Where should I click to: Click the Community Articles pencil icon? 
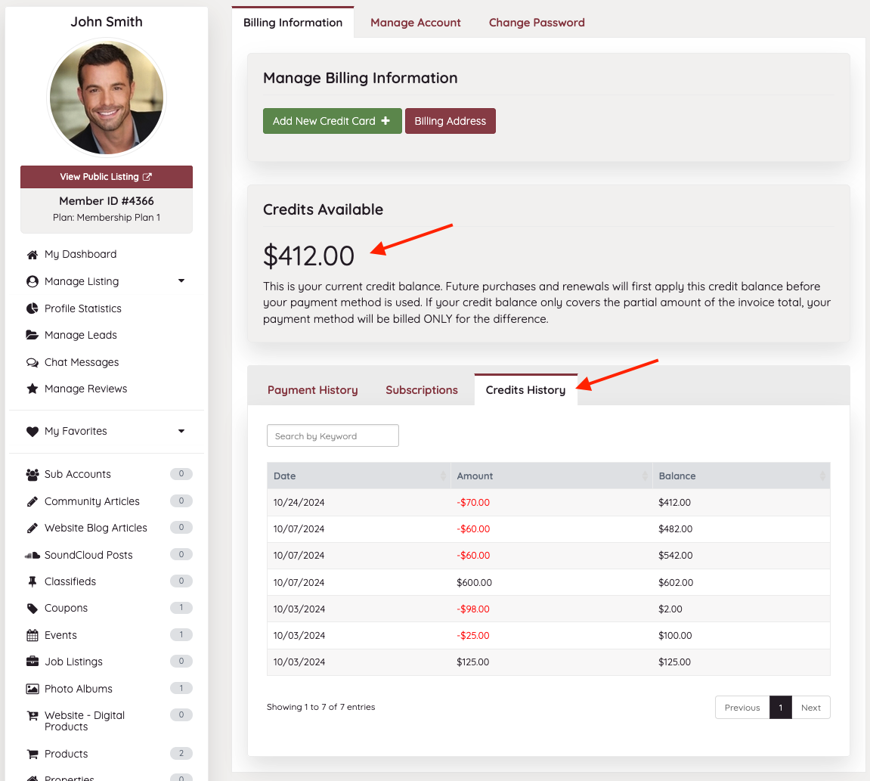tap(33, 502)
